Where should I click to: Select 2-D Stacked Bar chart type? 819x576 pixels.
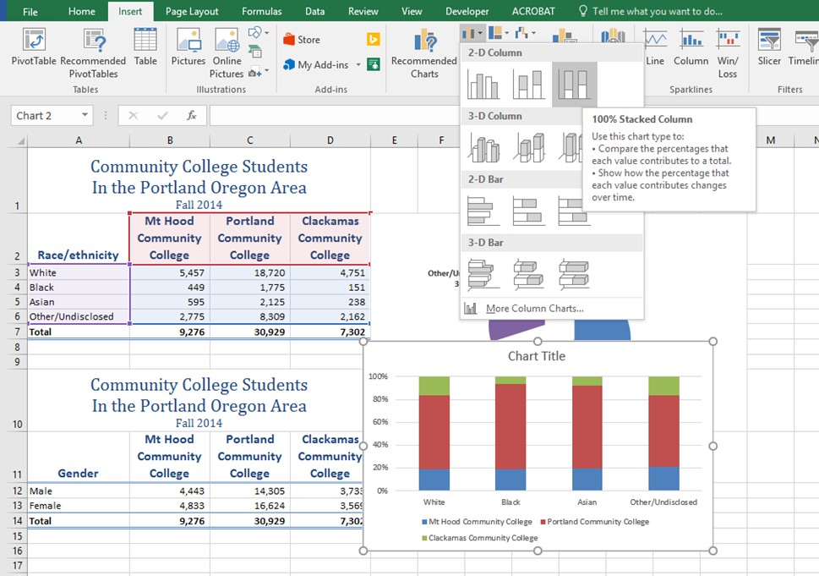[528, 211]
